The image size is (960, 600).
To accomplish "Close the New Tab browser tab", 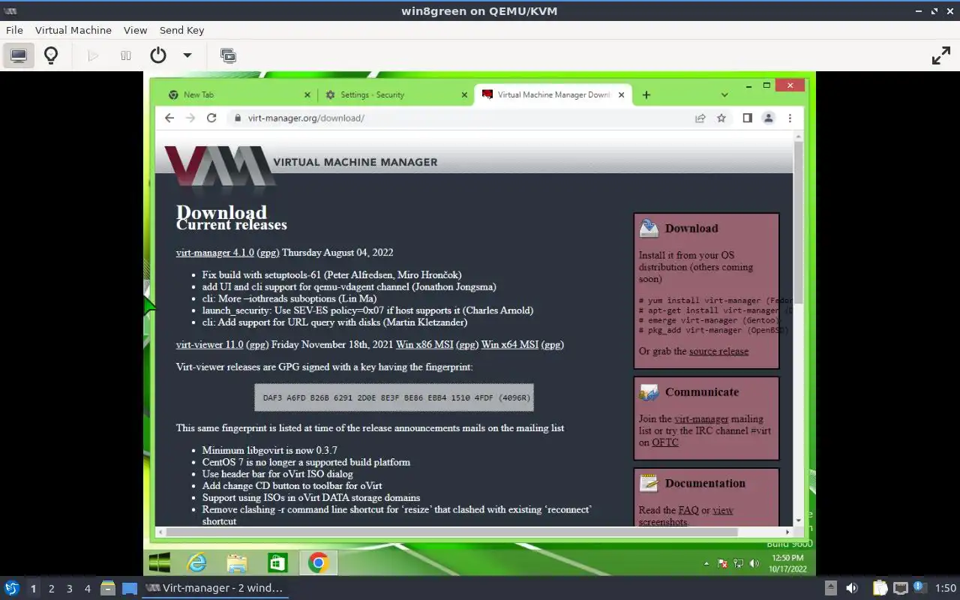I will [307, 95].
